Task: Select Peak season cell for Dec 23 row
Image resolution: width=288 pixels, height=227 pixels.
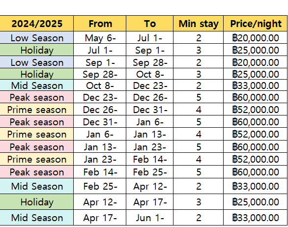Action: 37,97
